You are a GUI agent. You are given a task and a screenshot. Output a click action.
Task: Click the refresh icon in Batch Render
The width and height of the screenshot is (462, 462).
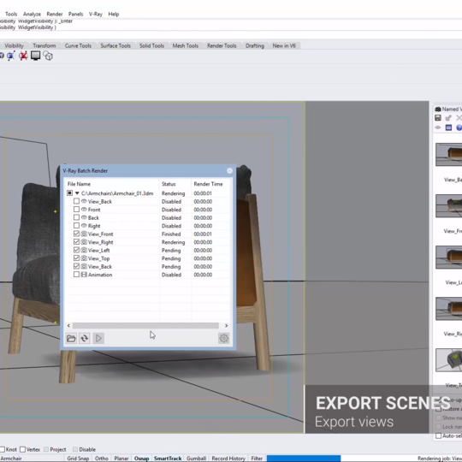pos(84,338)
